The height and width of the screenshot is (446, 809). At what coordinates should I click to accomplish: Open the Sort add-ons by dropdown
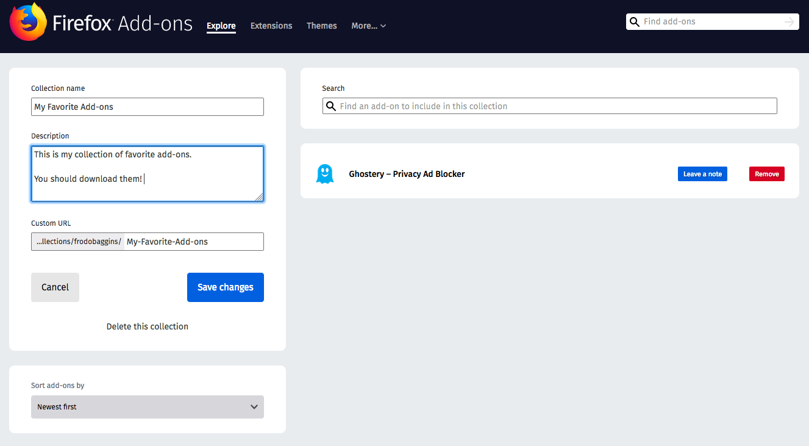[x=148, y=407]
